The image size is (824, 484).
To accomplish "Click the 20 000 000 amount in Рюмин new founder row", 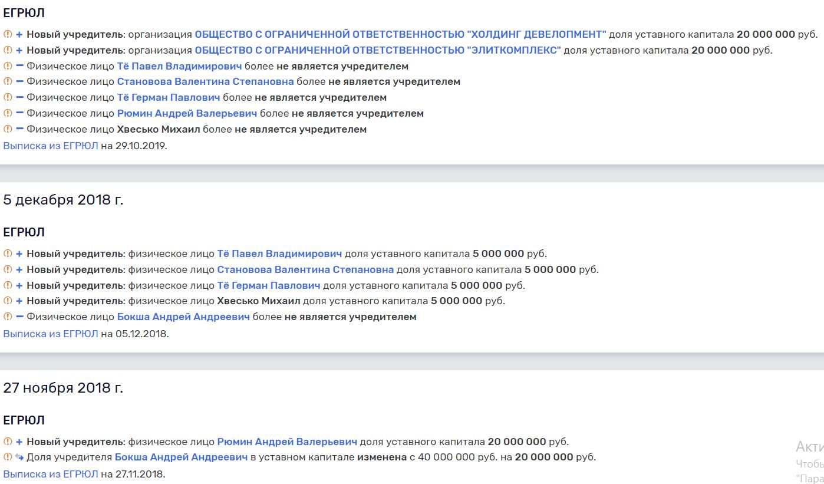I will (517, 442).
